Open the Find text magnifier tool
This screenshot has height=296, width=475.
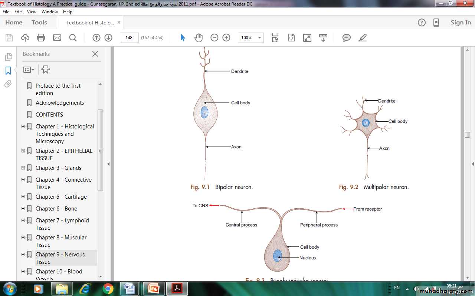(73, 38)
